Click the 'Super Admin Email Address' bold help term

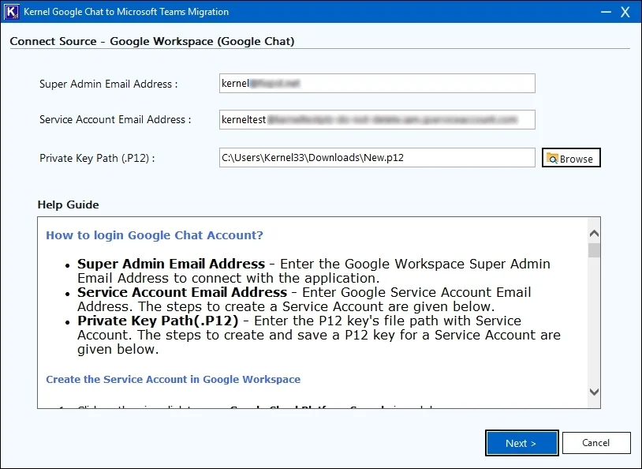click(171, 264)
